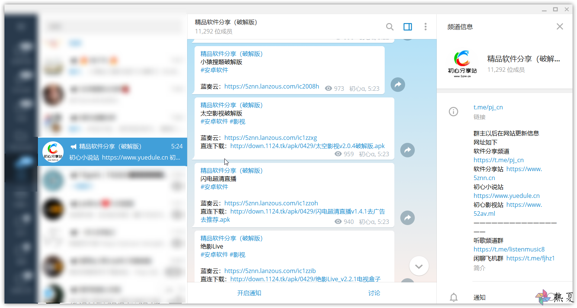The width and height of the screenshot is (577, 308).
Task: Click the notification bell icon
Action: [x=453, y=297]
